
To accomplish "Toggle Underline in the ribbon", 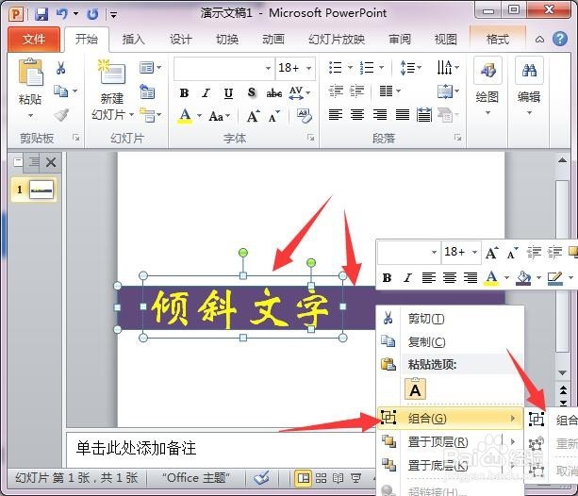I will (x=228, y=93).
